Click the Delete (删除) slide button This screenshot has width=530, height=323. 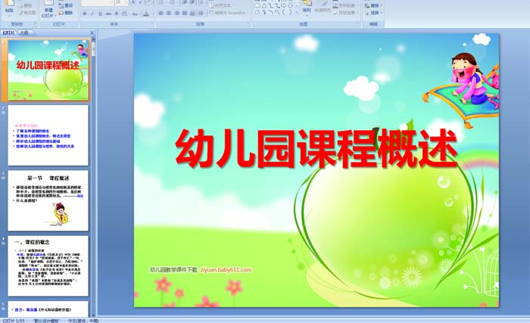[66, 13]
